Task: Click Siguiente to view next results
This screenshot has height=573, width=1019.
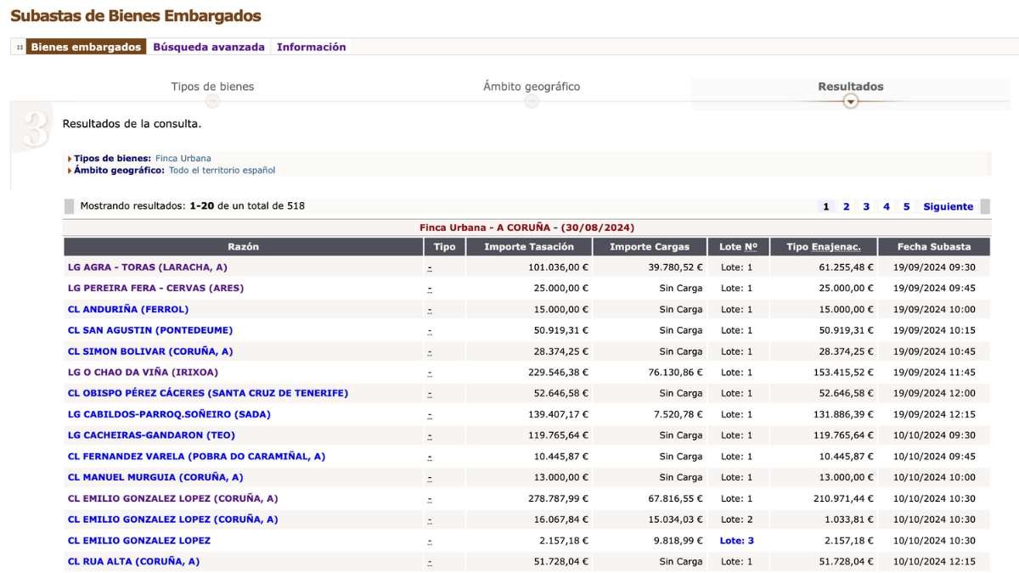Action: (949, 206)
